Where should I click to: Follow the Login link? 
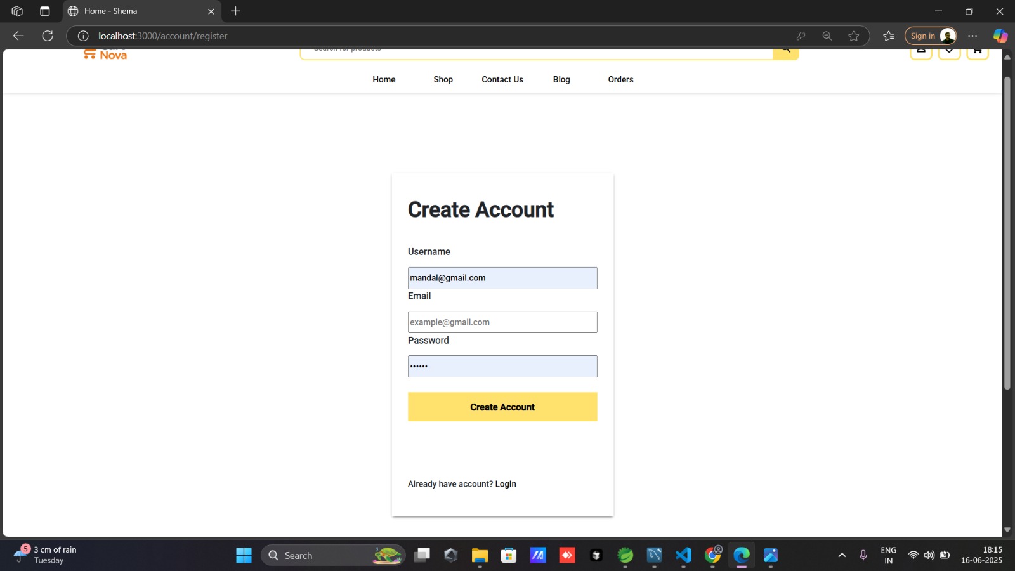506,484
